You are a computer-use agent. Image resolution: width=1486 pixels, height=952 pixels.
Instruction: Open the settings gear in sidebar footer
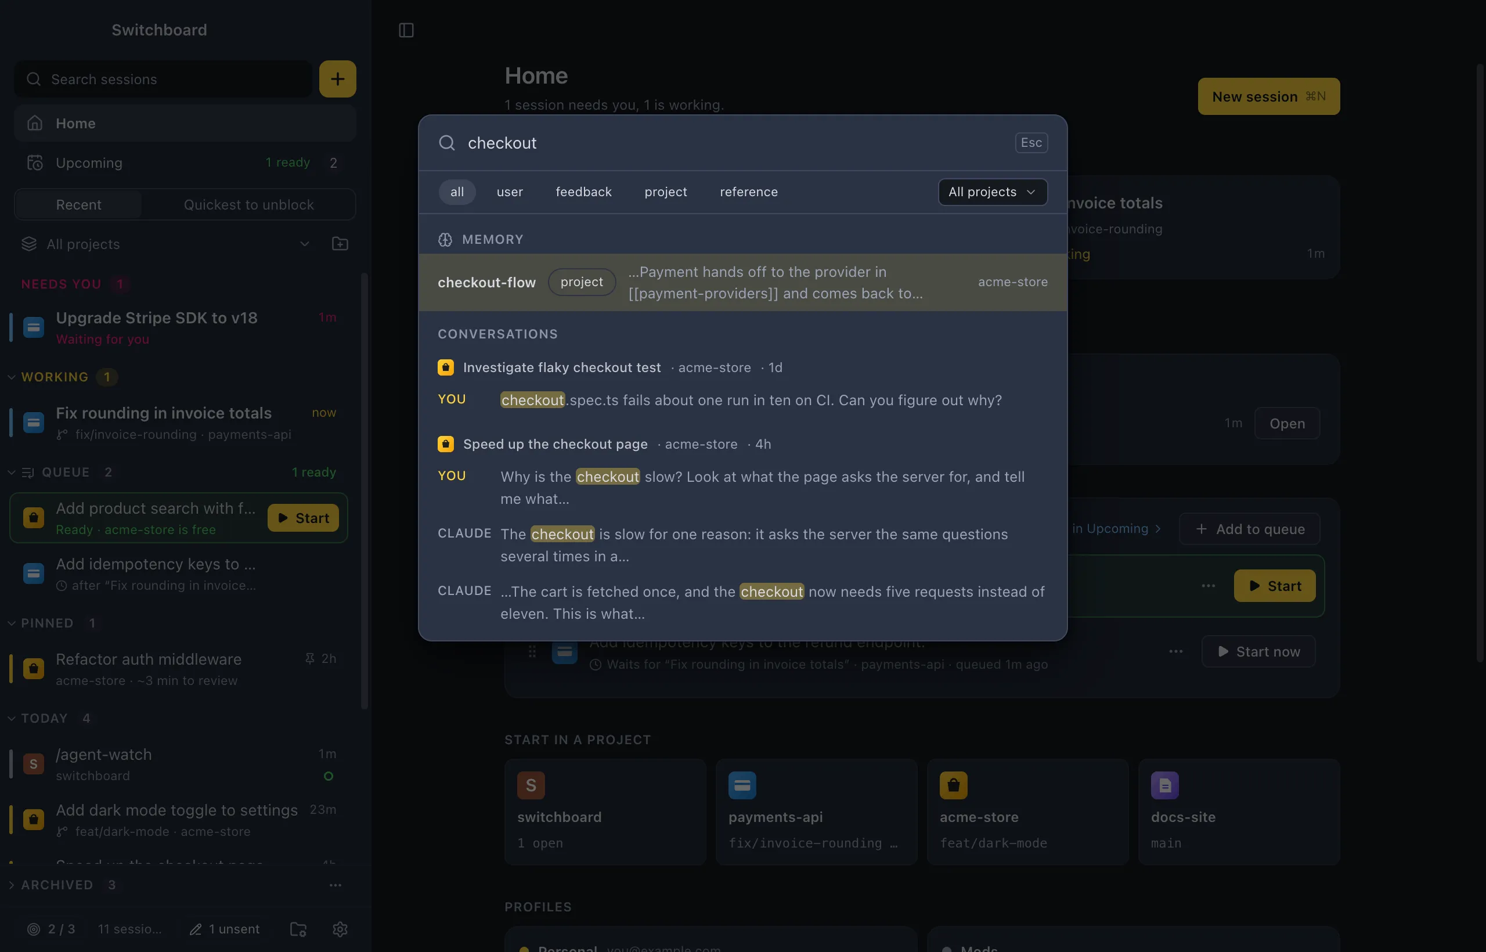click(x=340, y=929)
